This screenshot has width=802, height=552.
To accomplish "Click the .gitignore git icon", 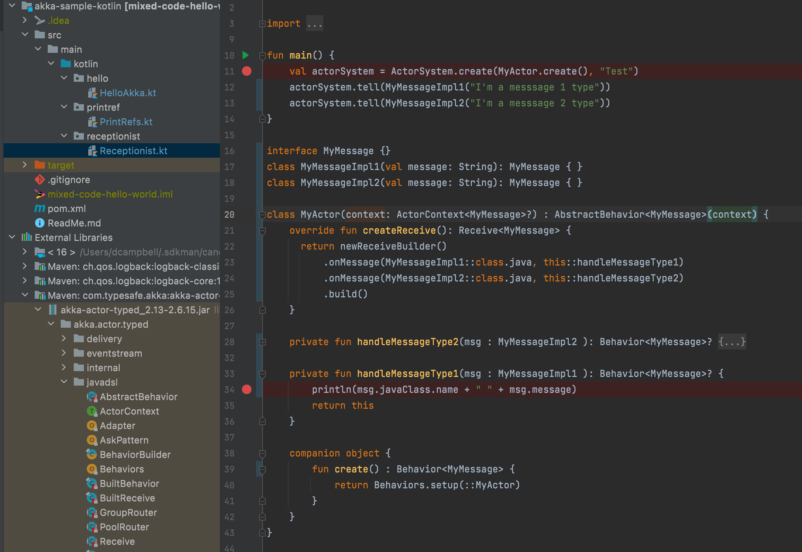I will 39,180.
